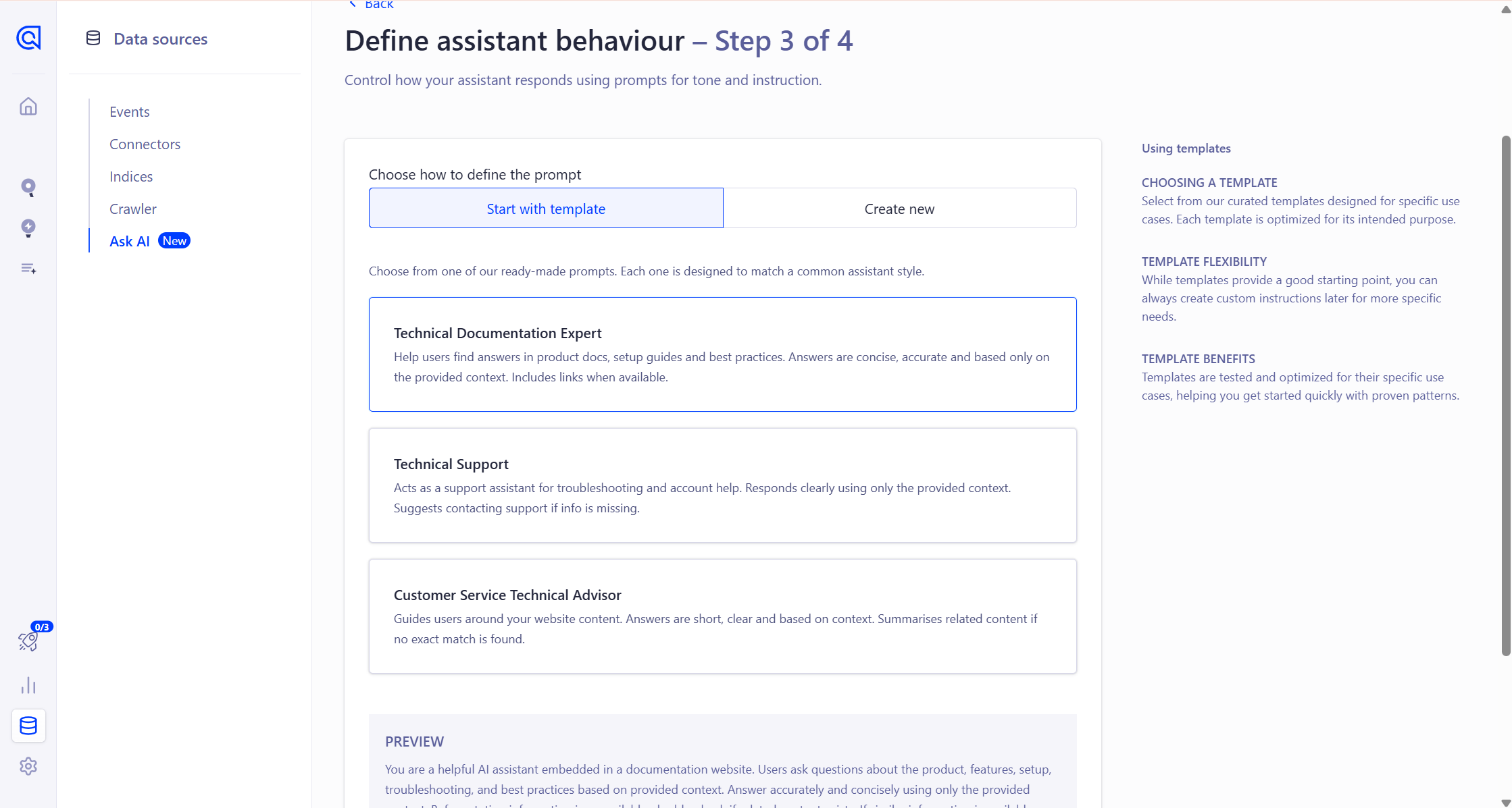
Task: Open Settings gear icon in sidebar
Action: pyautogui.click(x=28, y=766)
